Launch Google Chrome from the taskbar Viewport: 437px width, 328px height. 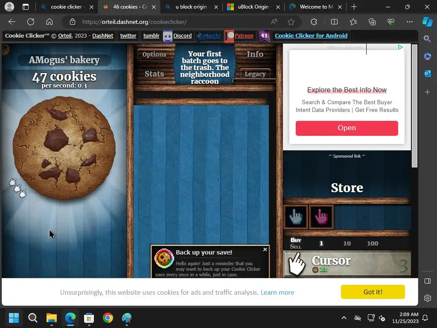click(108, 318)
